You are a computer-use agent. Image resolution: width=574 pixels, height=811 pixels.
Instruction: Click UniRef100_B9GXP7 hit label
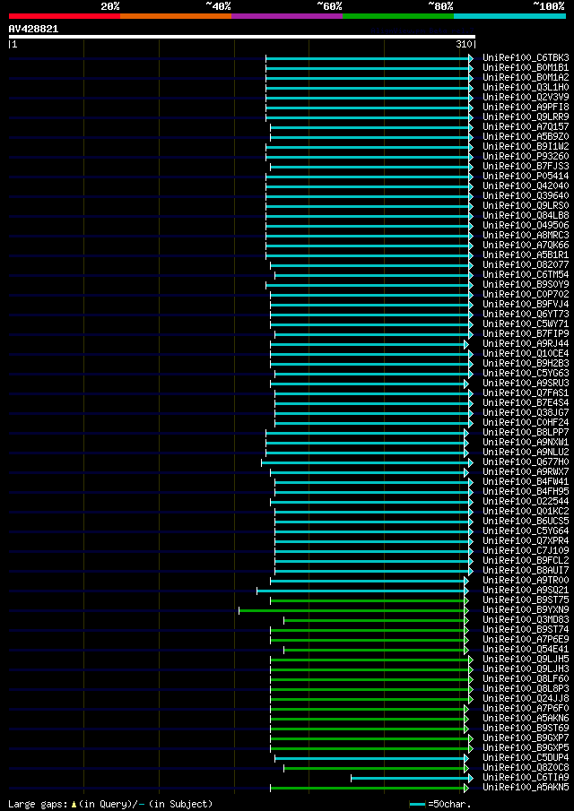point(526,738)
